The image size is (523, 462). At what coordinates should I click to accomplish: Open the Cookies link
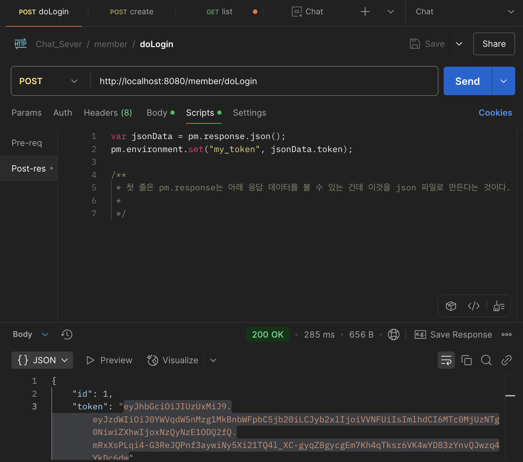(495, 113)
